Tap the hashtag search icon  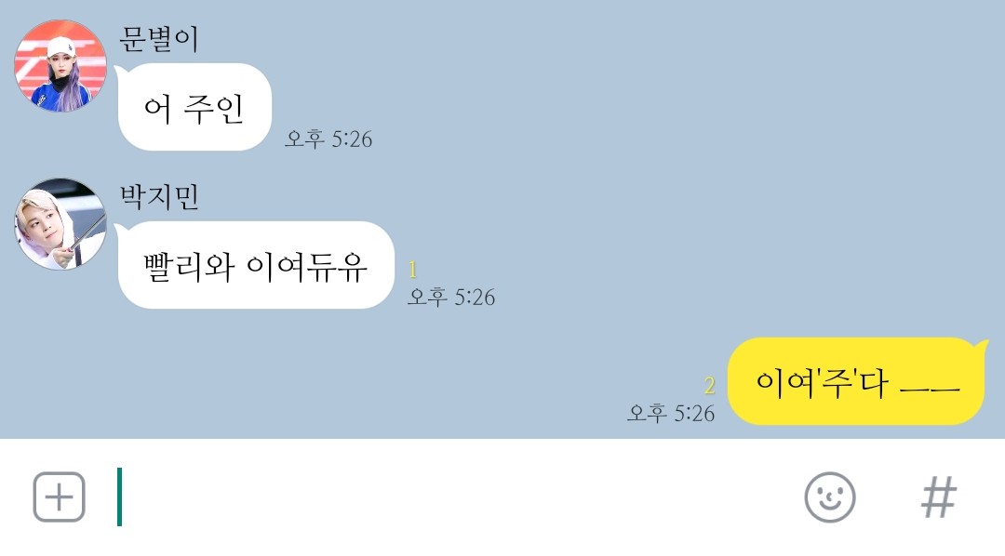[939, 497]
